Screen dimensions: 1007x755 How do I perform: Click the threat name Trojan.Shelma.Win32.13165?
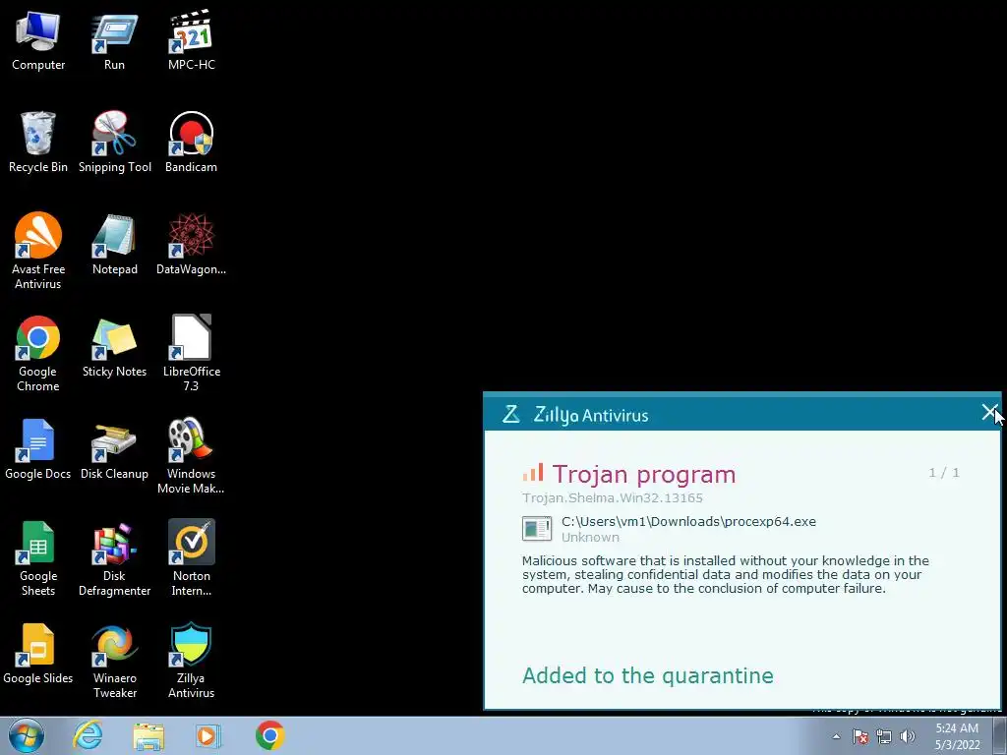[x=612, y=497]
